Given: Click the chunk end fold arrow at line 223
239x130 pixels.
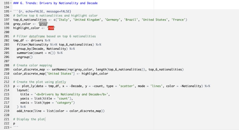Looking at the screenshot, I should (x=11, y=127).
